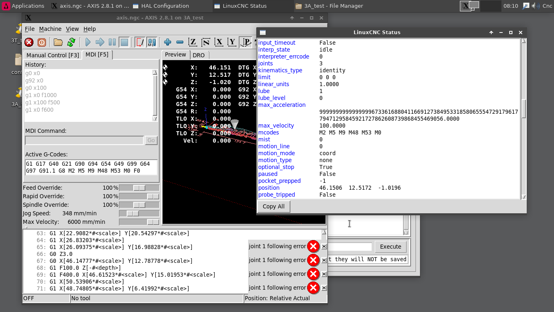
Task: Open the View menu in AXIS
Action: point(72,29)
